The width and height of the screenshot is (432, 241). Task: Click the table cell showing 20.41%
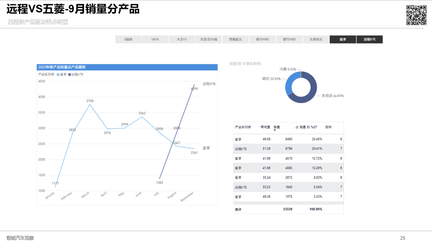tap(317, 149)
